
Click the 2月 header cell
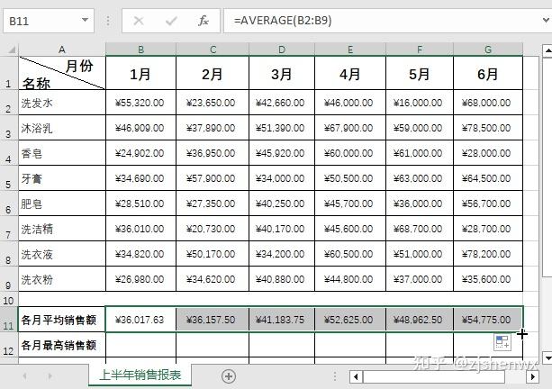(x=213, y=73)
